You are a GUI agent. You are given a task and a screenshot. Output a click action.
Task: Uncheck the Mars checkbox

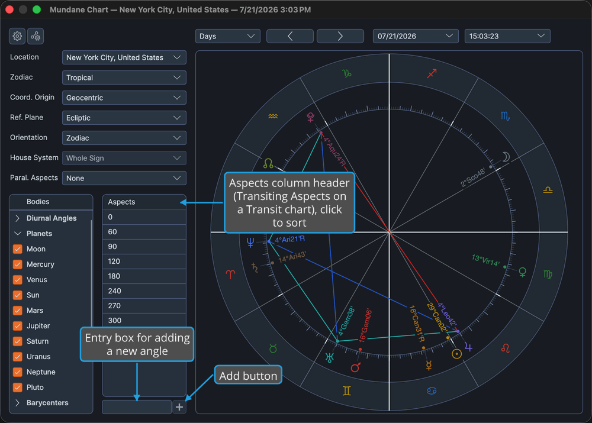tap(17, 311)
